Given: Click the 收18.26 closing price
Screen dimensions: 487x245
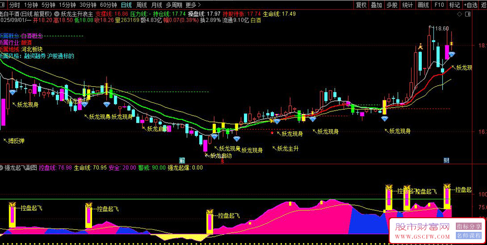Looking at the screenshot, I should 104,20.
